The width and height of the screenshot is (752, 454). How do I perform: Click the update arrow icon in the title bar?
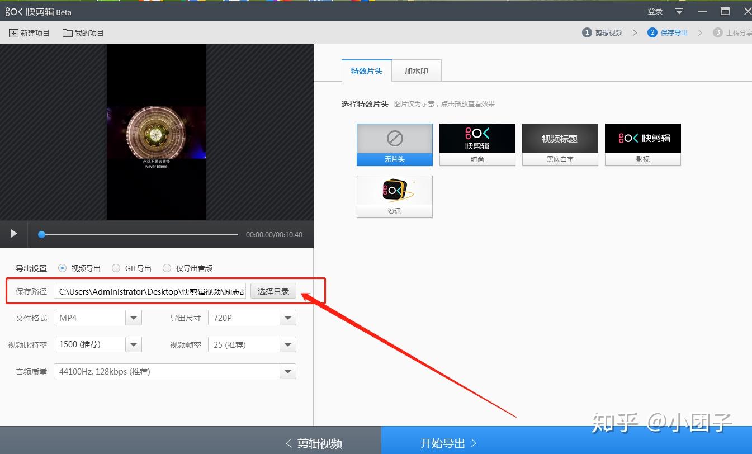tap(678, 11)
